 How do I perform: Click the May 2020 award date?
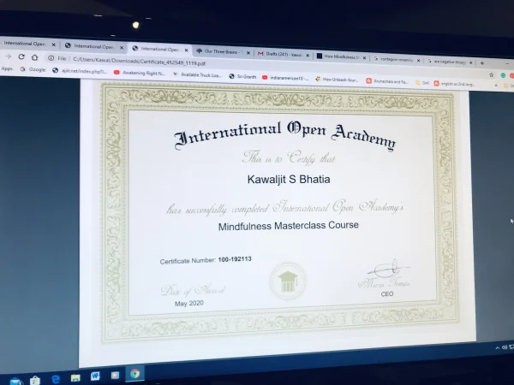(x=189, y=304)
